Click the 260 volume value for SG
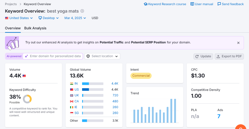This screenshot has width=249, height=129. (x=115, y=113)
